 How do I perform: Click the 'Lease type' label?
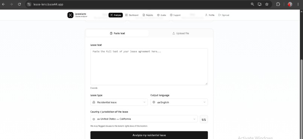click(96, 95)
